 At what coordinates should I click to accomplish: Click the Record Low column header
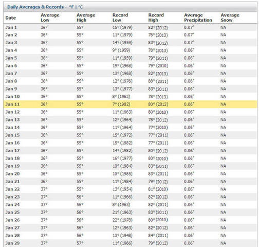coord(120,17)
